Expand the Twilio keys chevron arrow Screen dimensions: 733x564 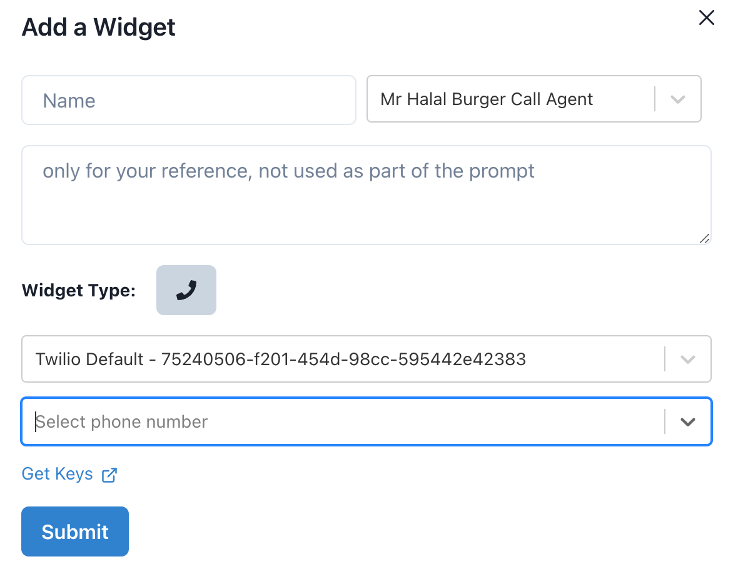coord(687,360)
